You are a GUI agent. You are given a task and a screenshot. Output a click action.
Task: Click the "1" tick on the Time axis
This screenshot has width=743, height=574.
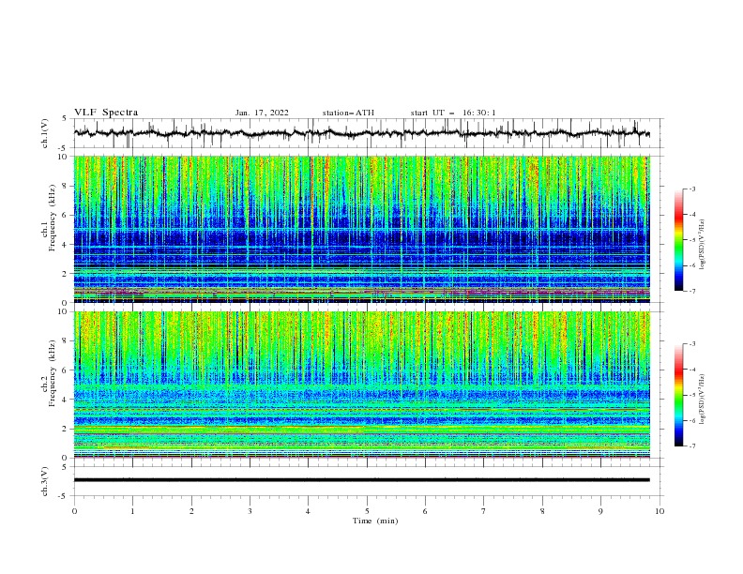pyautogui.click(x=132, y=511)
